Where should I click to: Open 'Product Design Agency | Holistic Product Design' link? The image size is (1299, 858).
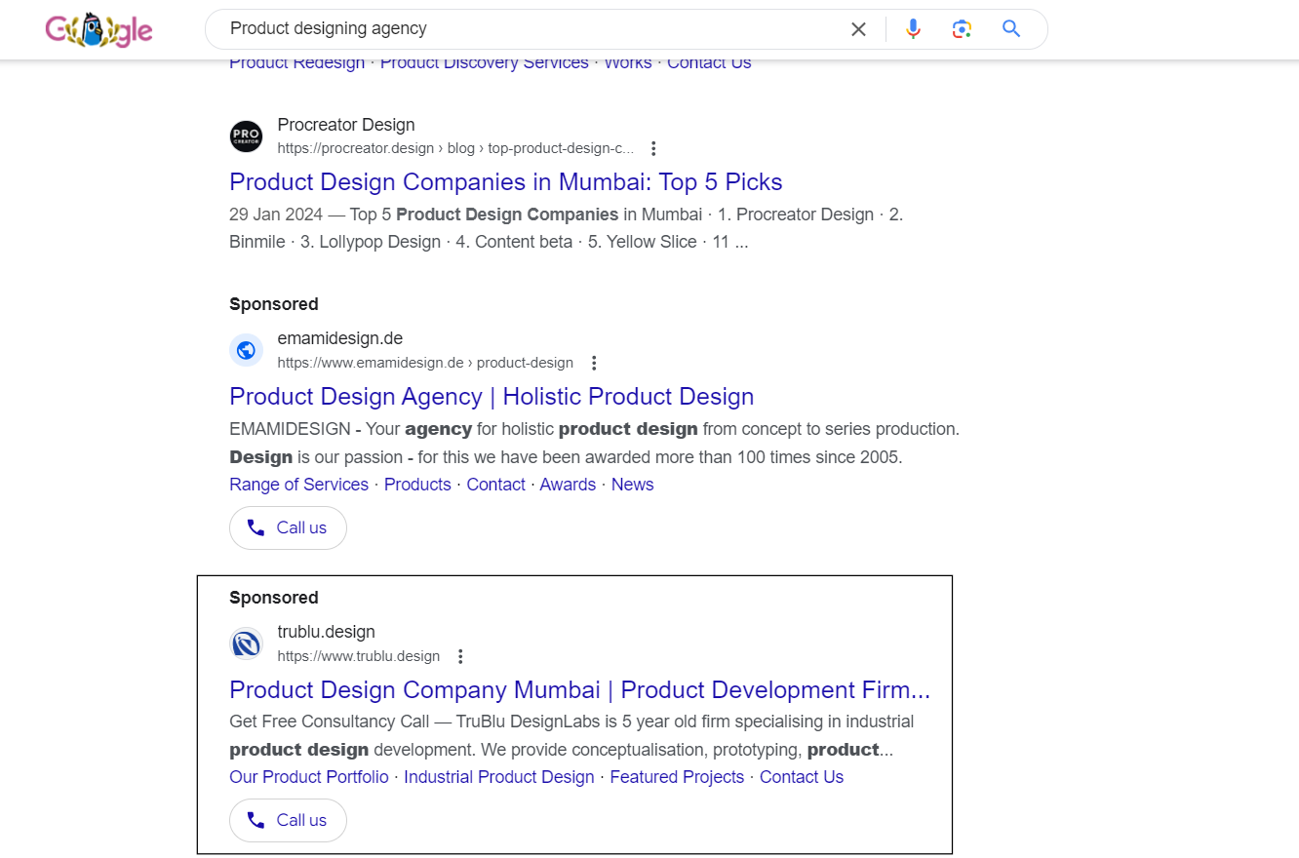pos(492,397)
